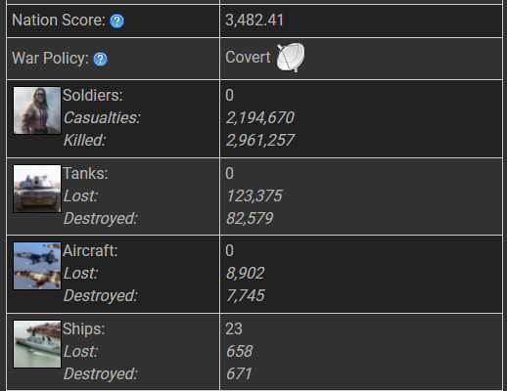Click the Covert war policy text
The image size is (507, 391).
pyautogui.click(x=248, y=58)
